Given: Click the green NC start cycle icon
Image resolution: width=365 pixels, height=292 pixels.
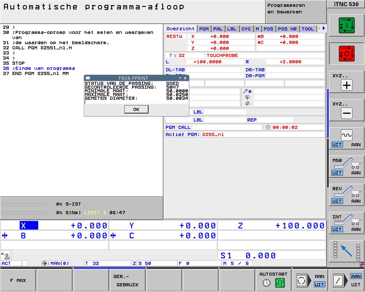Looking at the screenshot, I should click(347, 25).
